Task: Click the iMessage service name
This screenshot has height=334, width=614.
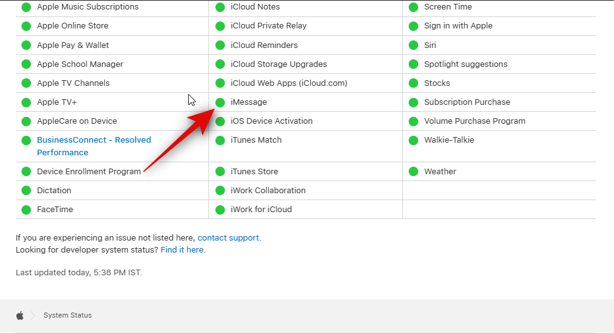Action: [x=249, y=102]
